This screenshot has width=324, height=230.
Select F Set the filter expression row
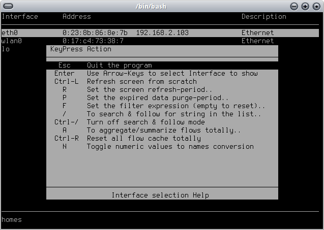[x=162, y=106]
